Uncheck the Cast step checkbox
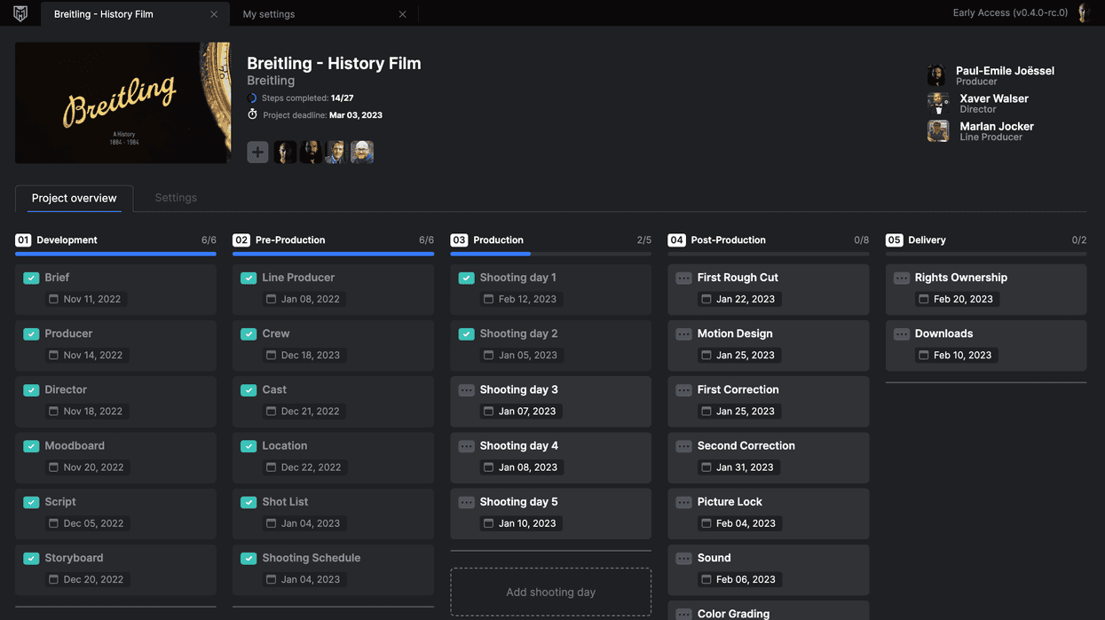This screenshot has width=1105, height=620. (249, 390)
